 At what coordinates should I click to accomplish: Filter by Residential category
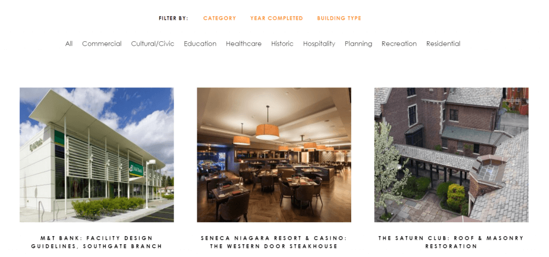(x=443, y=44)
